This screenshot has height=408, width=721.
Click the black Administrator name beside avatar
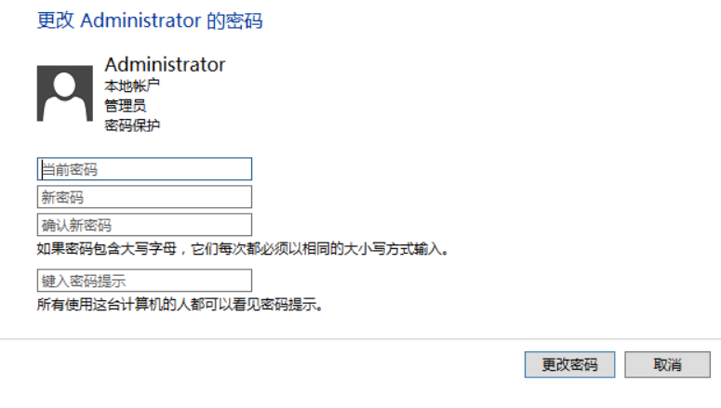pos(165,65)
